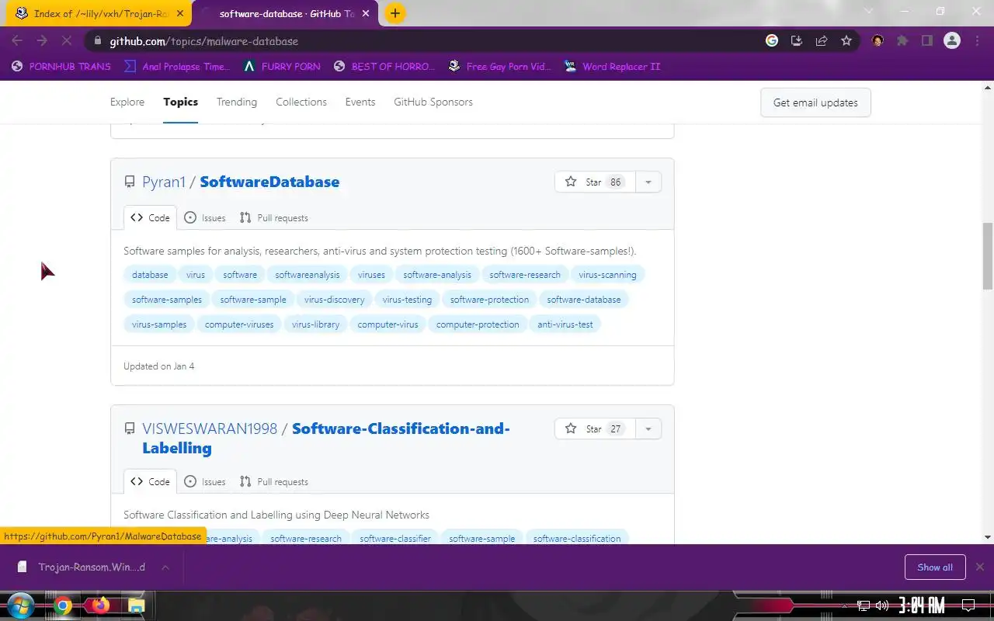
Task: Click the 'software-samples' topic tag
Action: point(167,300)
